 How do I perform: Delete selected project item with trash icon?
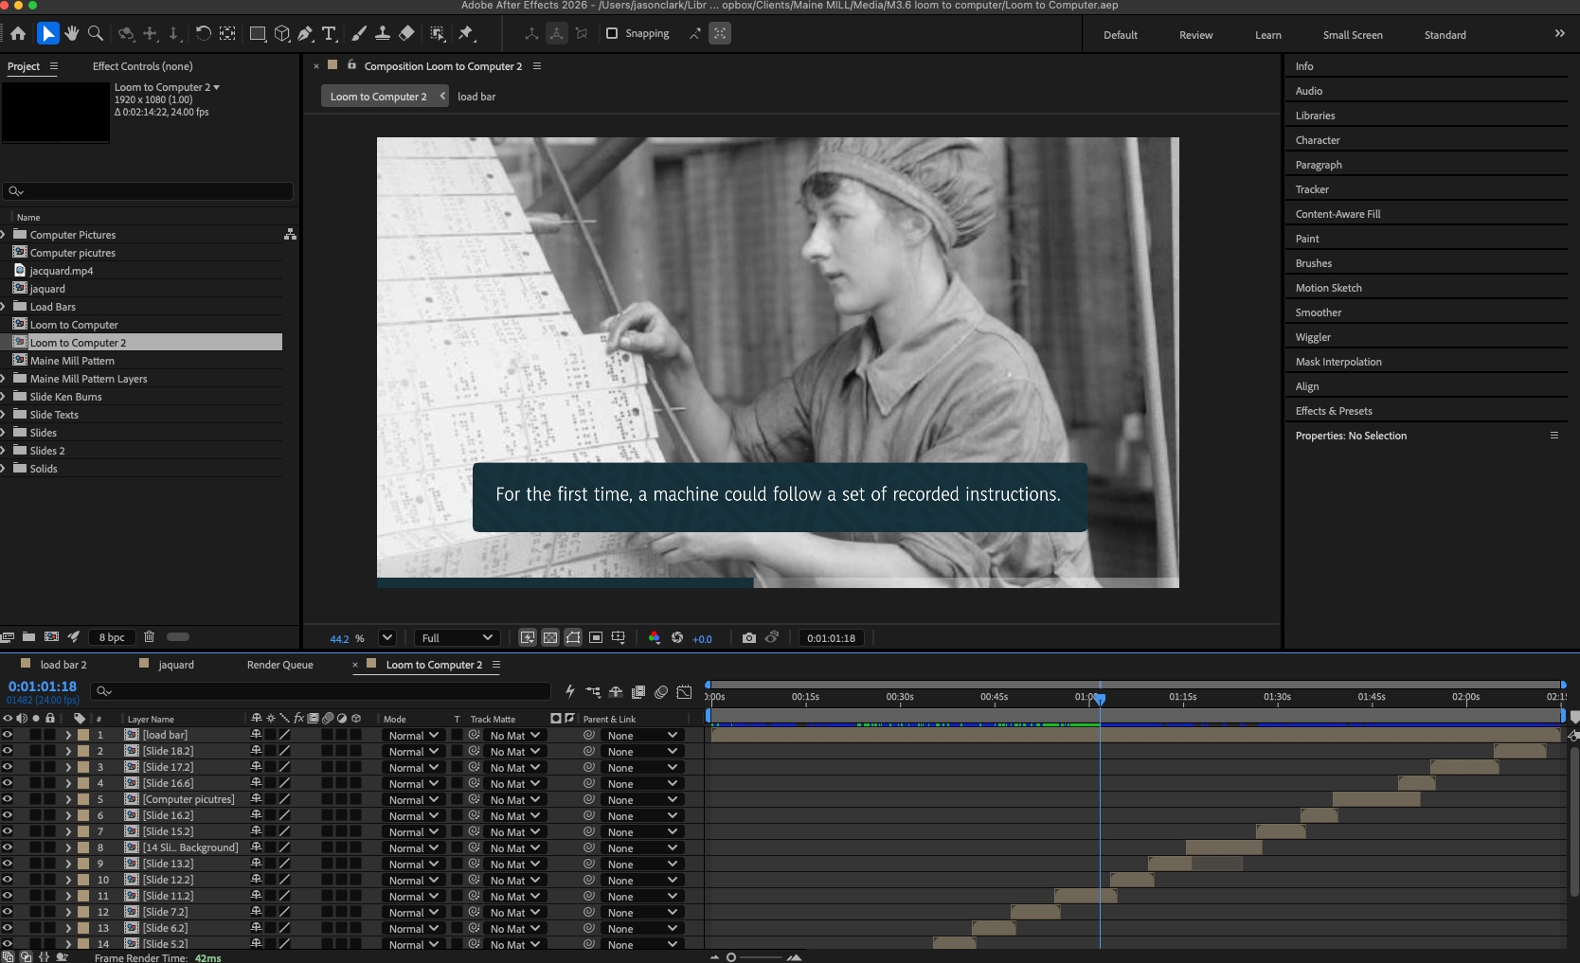(x=149, y=637)
